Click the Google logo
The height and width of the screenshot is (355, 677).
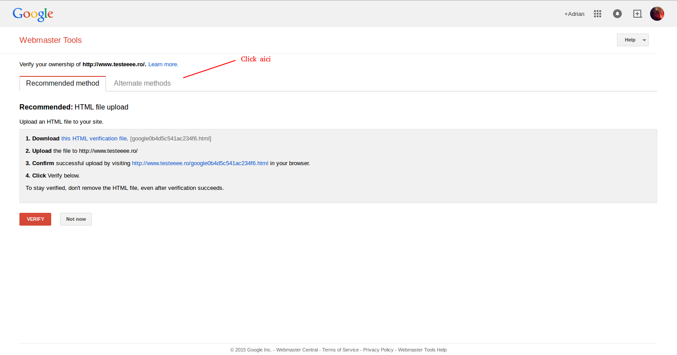[33, 14]
